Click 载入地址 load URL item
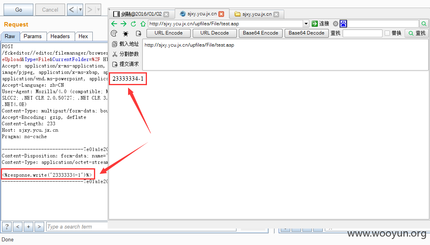The height and width of the screenshot is (245, 430). click(126, 44)
